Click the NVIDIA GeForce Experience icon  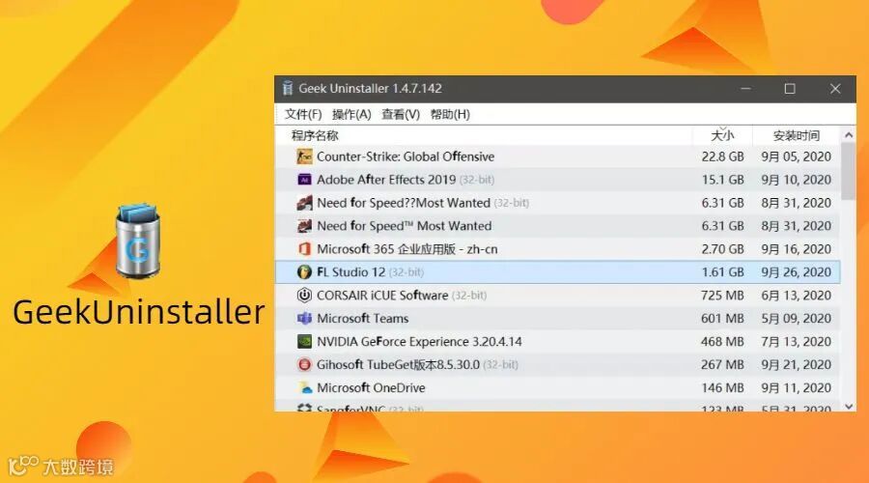coord(304,342)
